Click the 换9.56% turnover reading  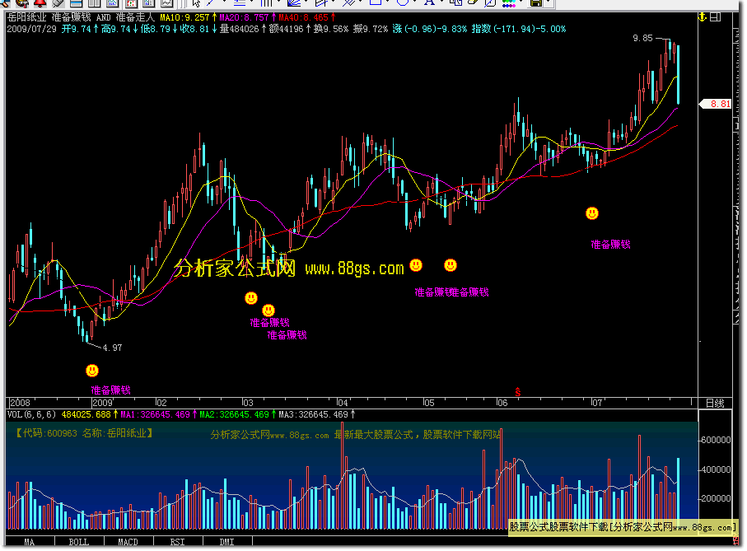click(x=331, y=29)
